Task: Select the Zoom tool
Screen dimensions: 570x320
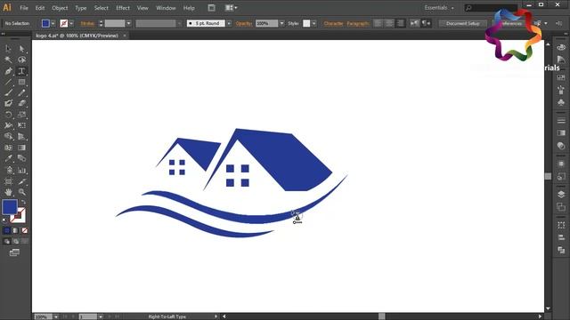Action: [21, 192]
